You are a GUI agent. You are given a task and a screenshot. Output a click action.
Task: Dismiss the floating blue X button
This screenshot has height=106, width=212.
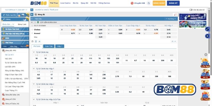(x=207, y=36)
